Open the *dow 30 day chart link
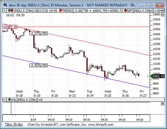The width and height of the screenshot is (167, 129). tap(14, 125)
